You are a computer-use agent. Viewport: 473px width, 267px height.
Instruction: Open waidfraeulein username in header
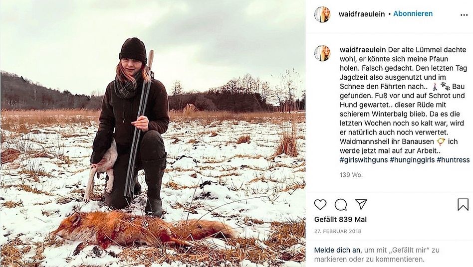point(362,14)
